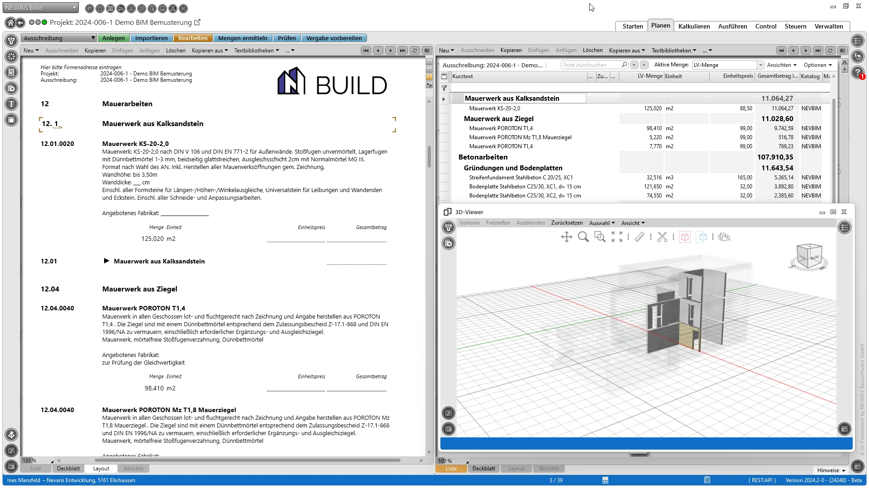
Task: Toggle the blue dashed box selection mode
Action: coord(702,237)
